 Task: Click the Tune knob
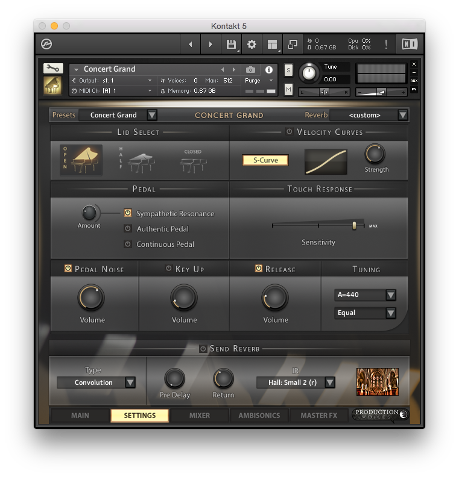[x=309, y=73]
